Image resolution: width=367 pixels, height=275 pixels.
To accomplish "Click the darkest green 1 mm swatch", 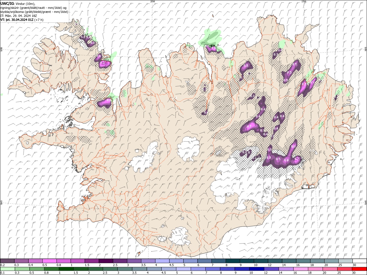I will pyautogui.click(x=66, y=269).
